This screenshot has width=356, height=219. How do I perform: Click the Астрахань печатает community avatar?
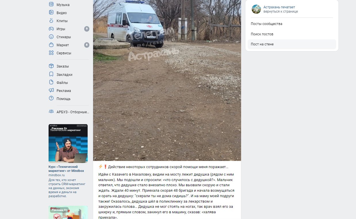tap(256, 9)
